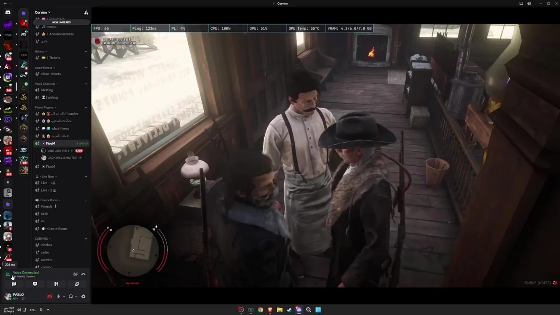Join the Sr8h voice channel

tap(61, 214)
